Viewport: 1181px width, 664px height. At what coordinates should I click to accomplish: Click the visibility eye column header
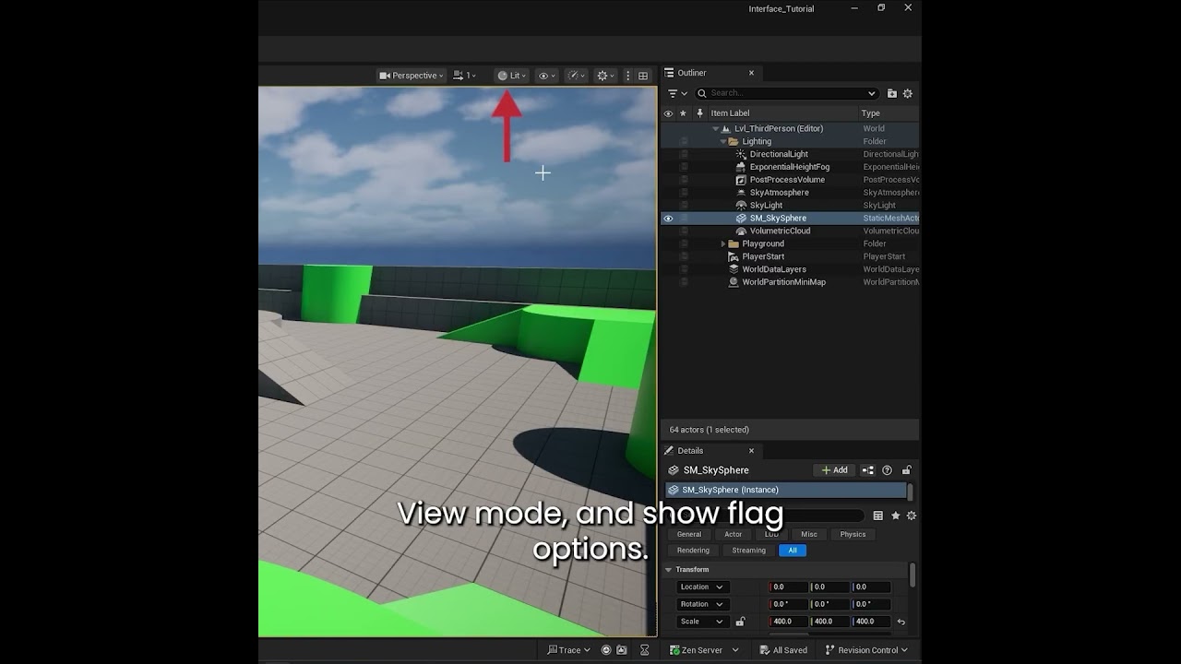[x=669, y=113]
